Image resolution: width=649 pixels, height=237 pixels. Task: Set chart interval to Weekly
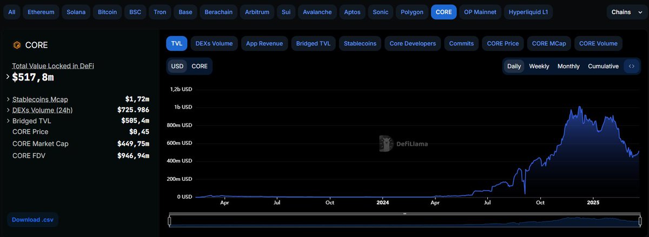pos(539,66)
